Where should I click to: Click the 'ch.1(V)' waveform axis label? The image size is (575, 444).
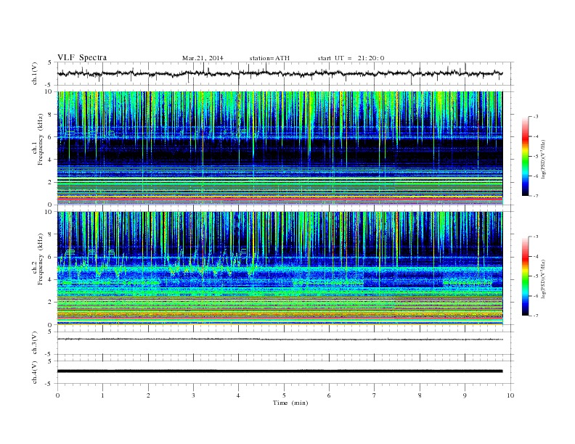tap(35, 73)
